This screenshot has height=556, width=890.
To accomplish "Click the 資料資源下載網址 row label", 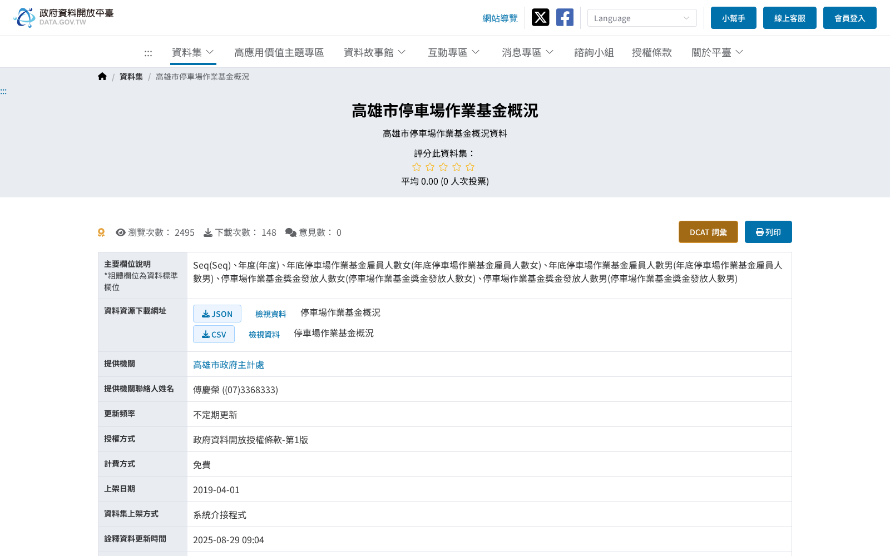I will [x=135, y=311].
